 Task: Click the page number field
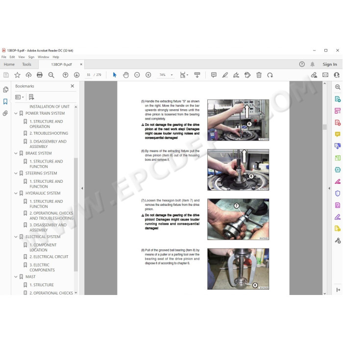tap(88, 75)
